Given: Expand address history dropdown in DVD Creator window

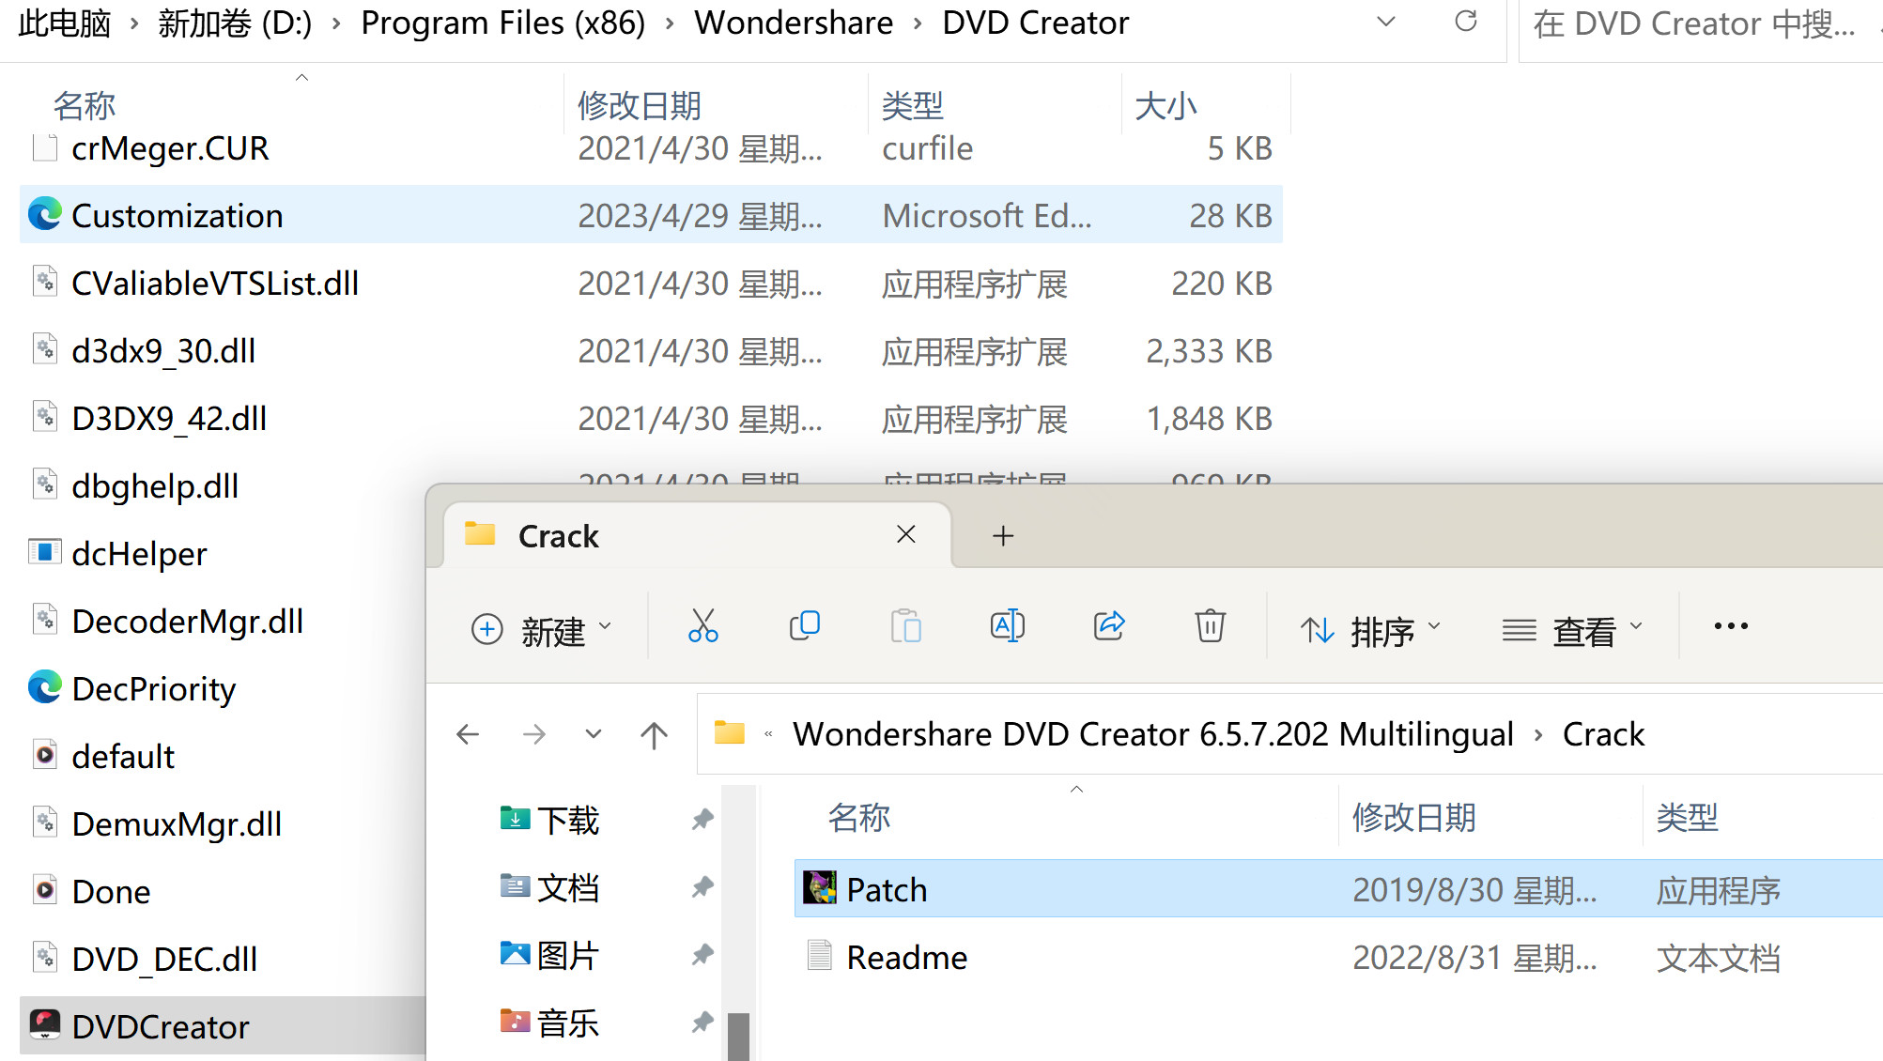Looking at the screenshot, I should pos(1386,22).
